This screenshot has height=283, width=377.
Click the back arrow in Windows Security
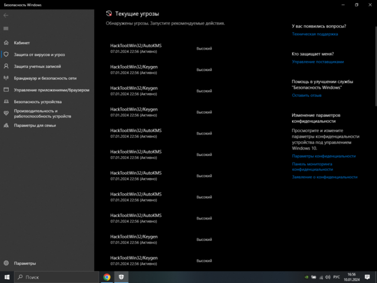[x=6, y=14]
